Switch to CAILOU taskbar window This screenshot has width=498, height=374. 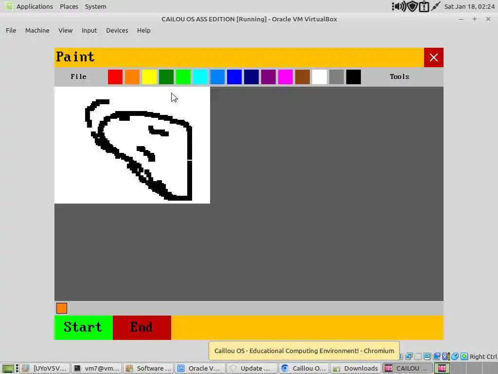tap(407, 368)
